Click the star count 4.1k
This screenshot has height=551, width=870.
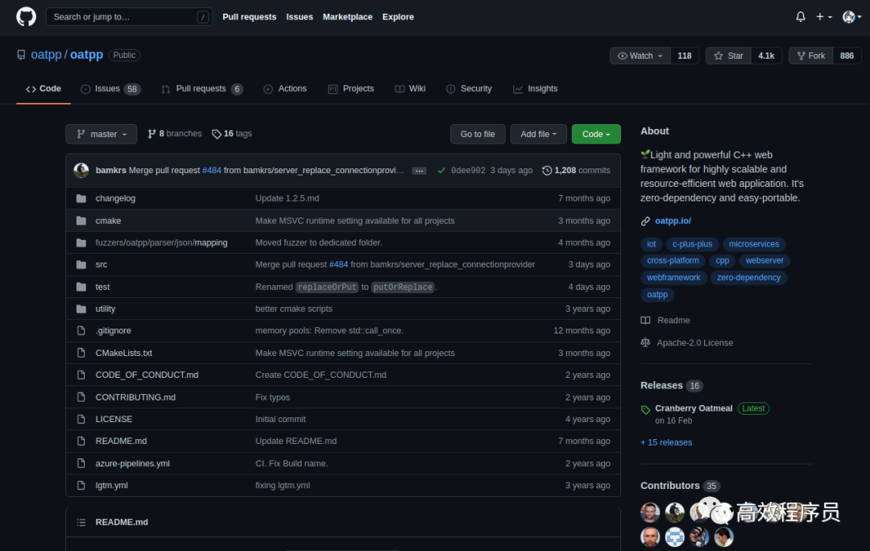pyautogui.click(x=766, y=56)
